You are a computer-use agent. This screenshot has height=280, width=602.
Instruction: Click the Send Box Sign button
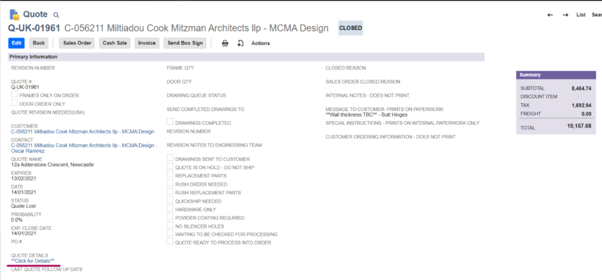click(185, 43)
